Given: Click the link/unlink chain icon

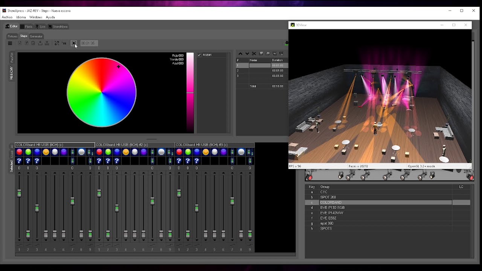Looking at the screenshot, I should (x=57, y=43).
